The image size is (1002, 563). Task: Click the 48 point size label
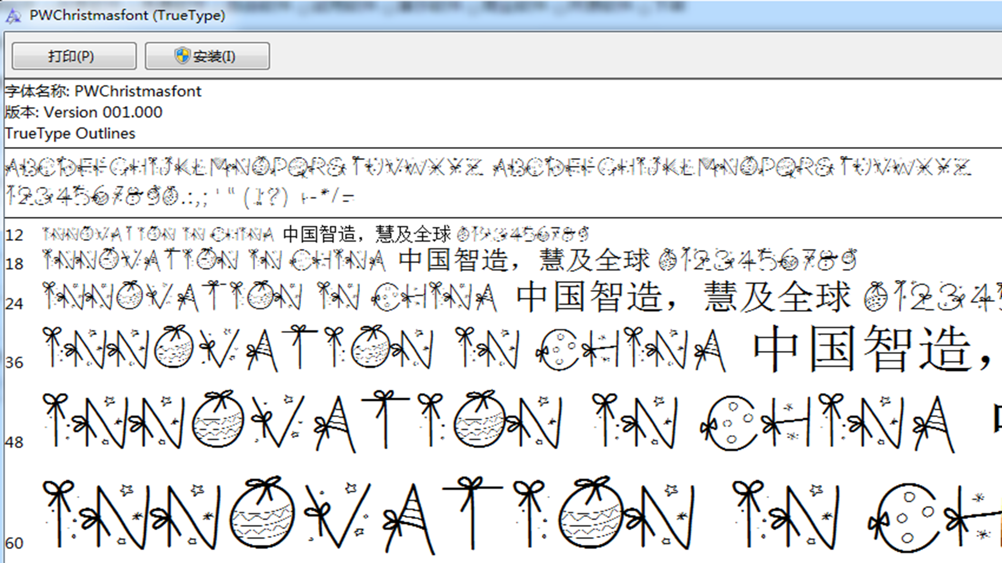[x=15, y=443]
